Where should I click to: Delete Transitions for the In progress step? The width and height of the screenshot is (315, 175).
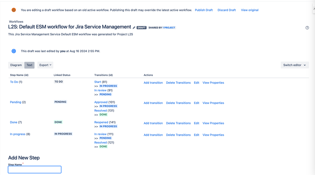click(x=178, y=135)
